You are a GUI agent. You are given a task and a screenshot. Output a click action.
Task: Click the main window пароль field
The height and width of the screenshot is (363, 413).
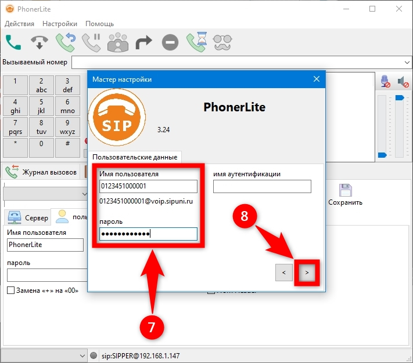point(47,275)
